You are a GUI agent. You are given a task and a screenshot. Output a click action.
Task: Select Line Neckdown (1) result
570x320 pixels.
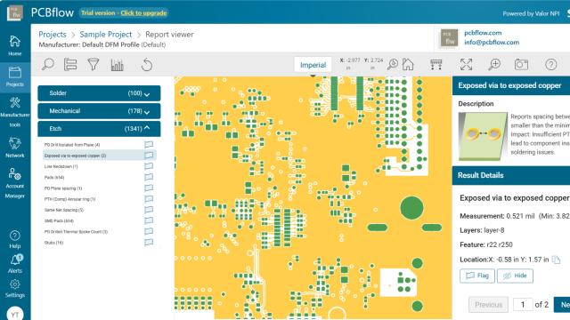61,166
